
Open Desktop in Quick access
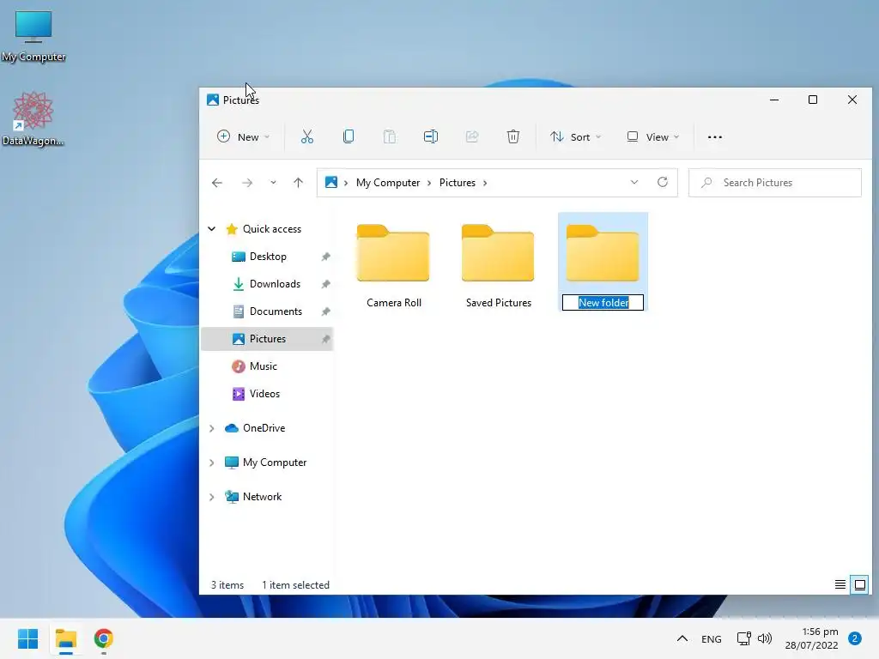point(268,256)
